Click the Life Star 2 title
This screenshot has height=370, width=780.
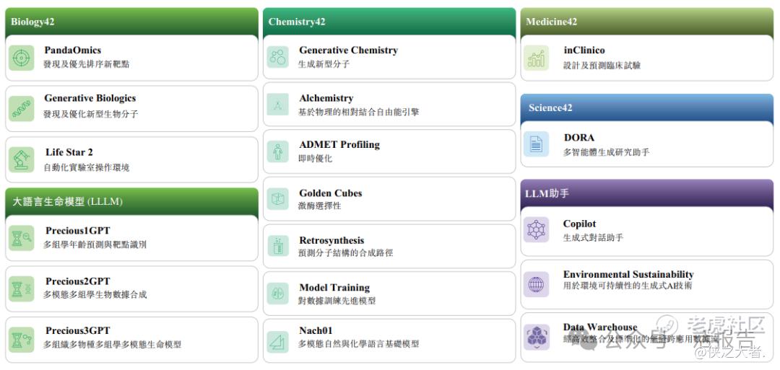(69, 152)
